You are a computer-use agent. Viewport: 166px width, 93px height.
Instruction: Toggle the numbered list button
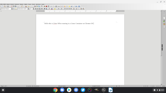[x=61, y=9]
